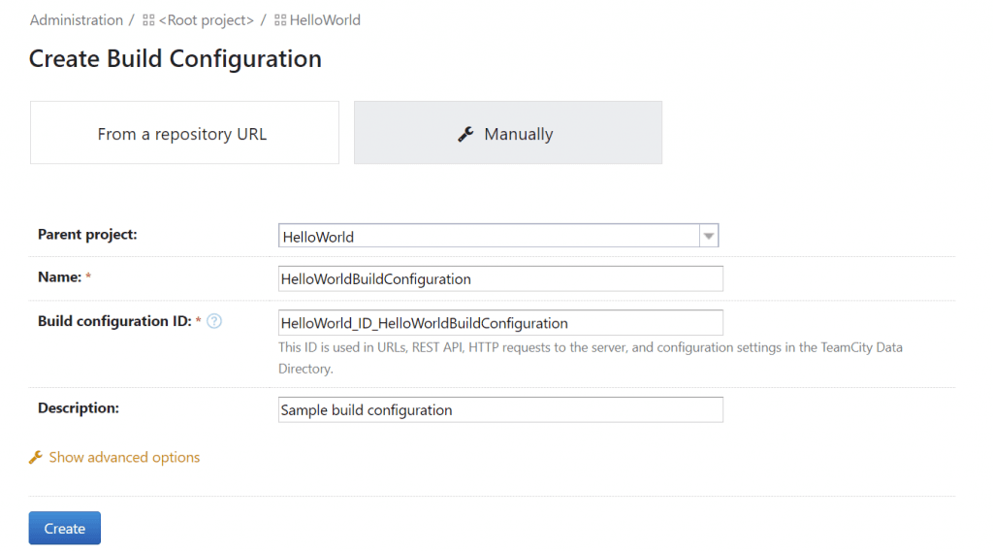993x552 pixels.
Task: Expand Show advanced options
Action: 124,457
